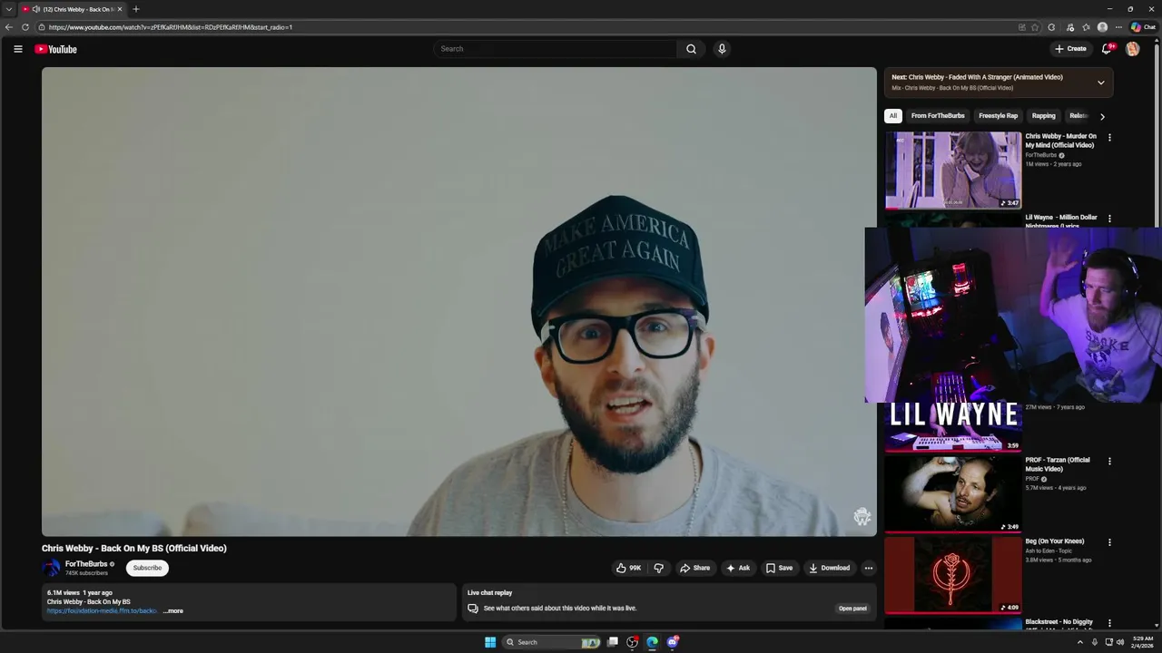Open the YouTube guide hamburger menu
1162x653 pixels.
pos(17,49)
